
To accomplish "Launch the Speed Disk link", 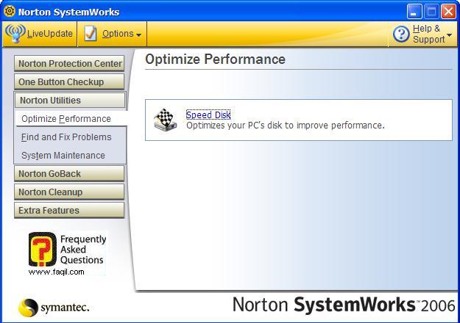I will pyautogui.click(x=208, y=115).
